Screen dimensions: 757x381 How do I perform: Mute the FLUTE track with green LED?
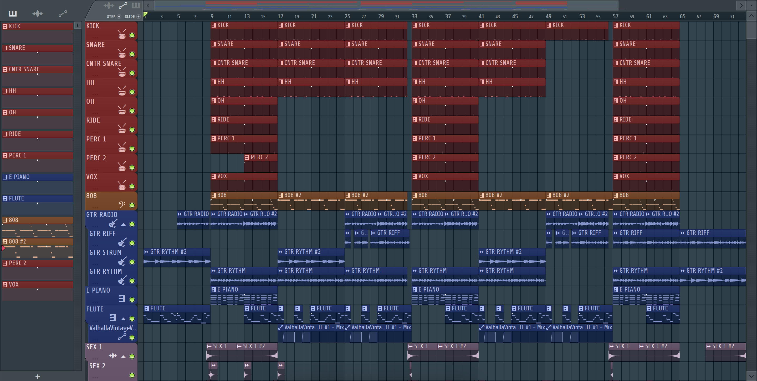click(x=132, y=319)
